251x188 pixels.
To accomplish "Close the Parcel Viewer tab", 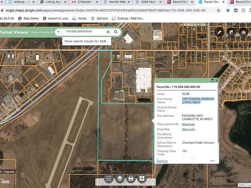I will pos(224,2).
